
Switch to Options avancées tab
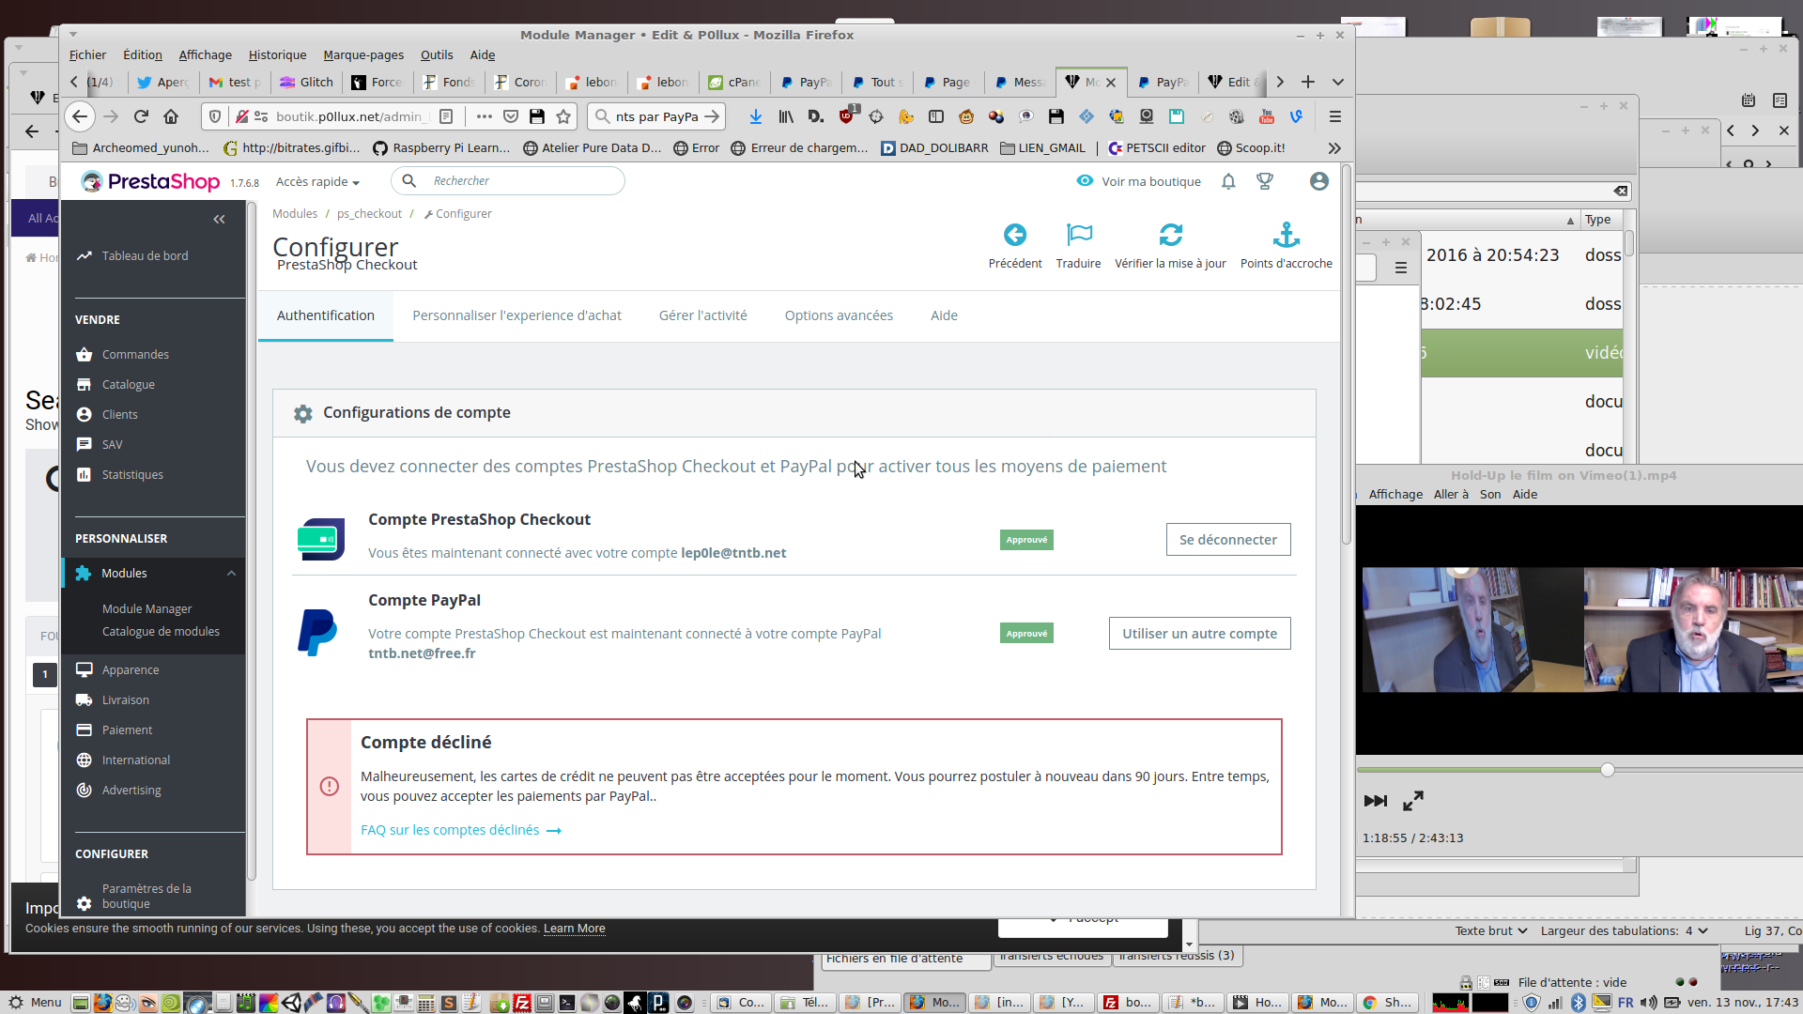(839, 315)
